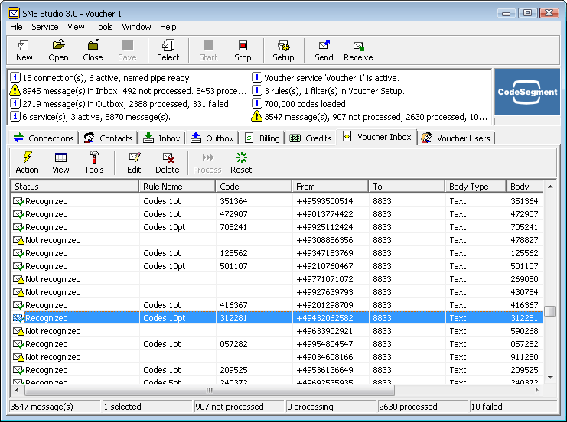Click the New toolbar icon
567x422 pixels.
point(24,50)
